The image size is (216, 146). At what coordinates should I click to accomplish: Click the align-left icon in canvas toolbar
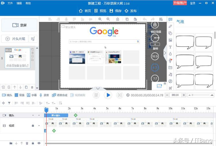(50, 19)
